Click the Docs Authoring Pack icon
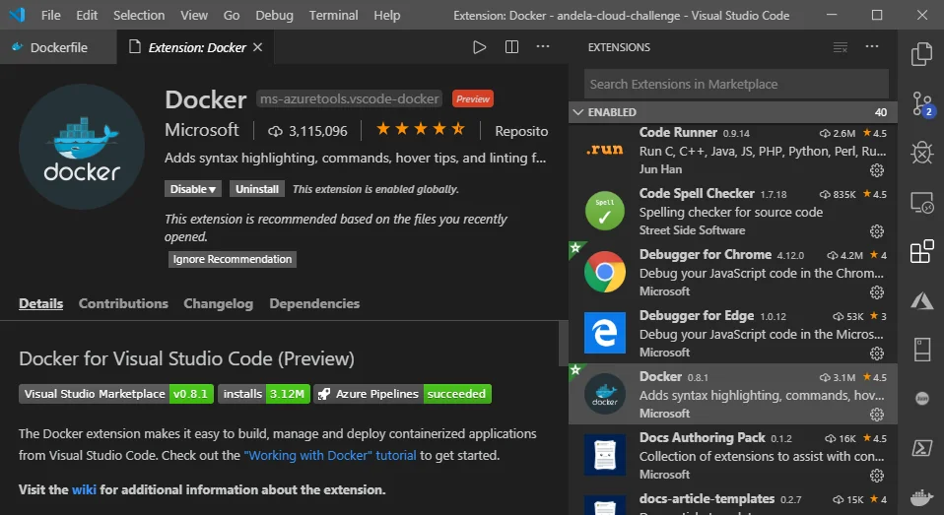This screenshot has width=944, height=515. (x=604, y=455)
